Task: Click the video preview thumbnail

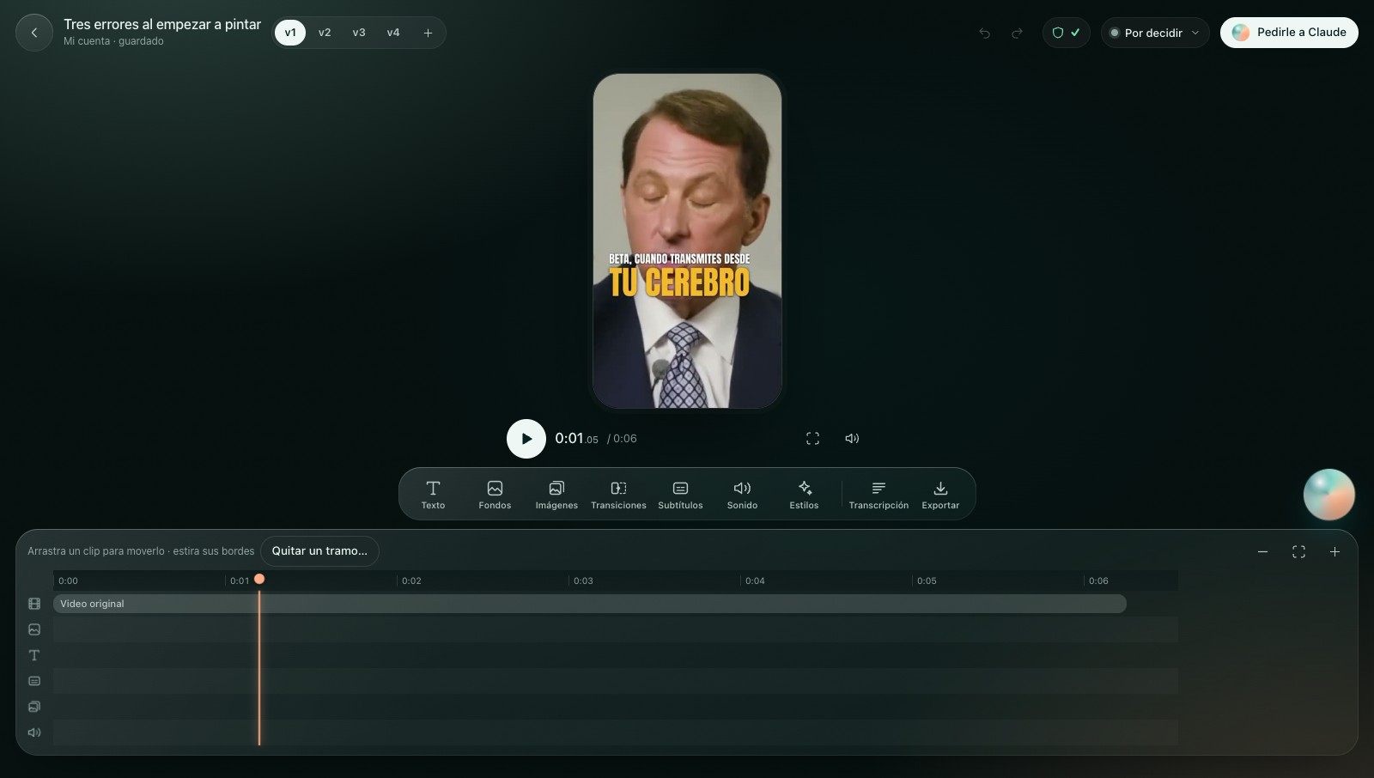Action: (687, 240)
